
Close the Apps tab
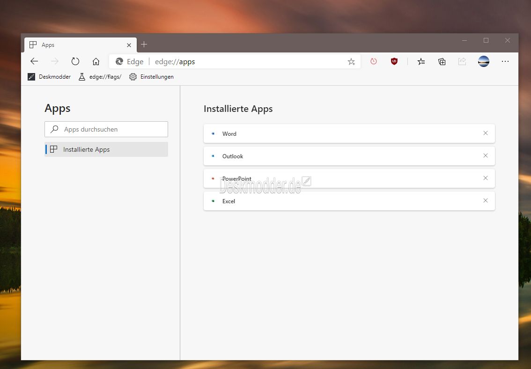(x=129, y=45)
